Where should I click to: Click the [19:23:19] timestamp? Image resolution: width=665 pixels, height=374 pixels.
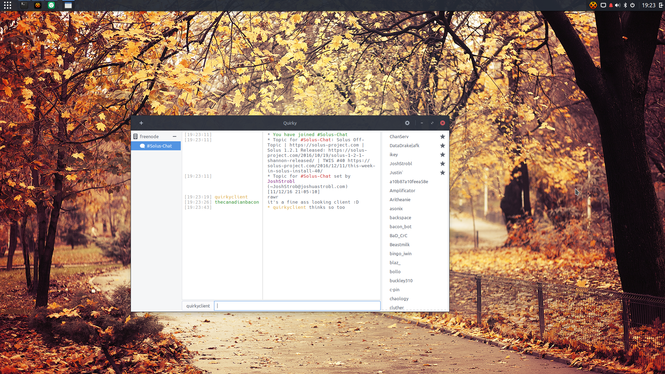tap(198, 197)
